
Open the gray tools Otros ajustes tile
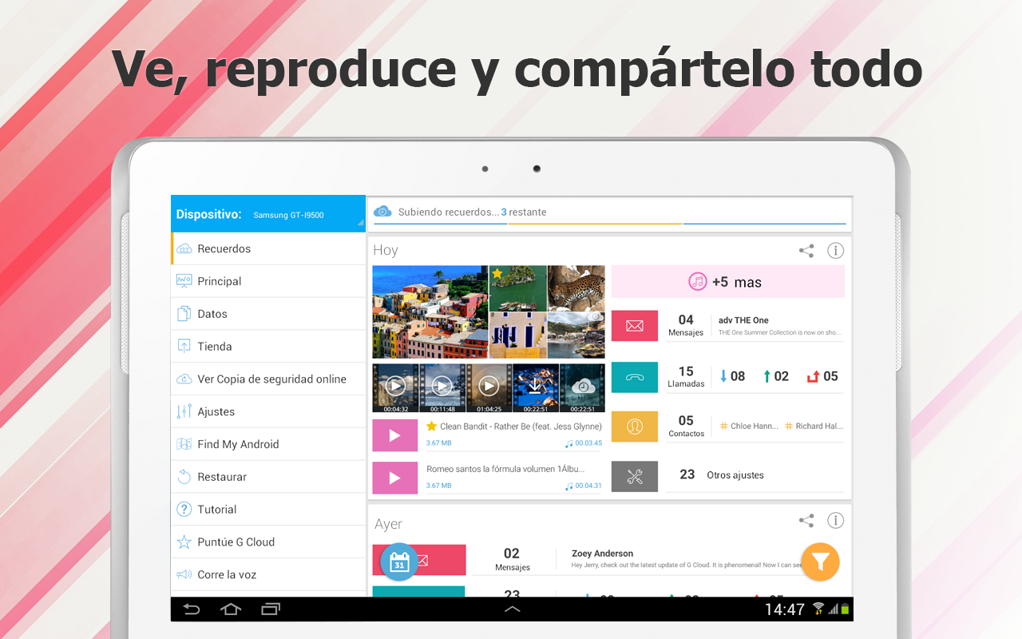tap(635, 476)
